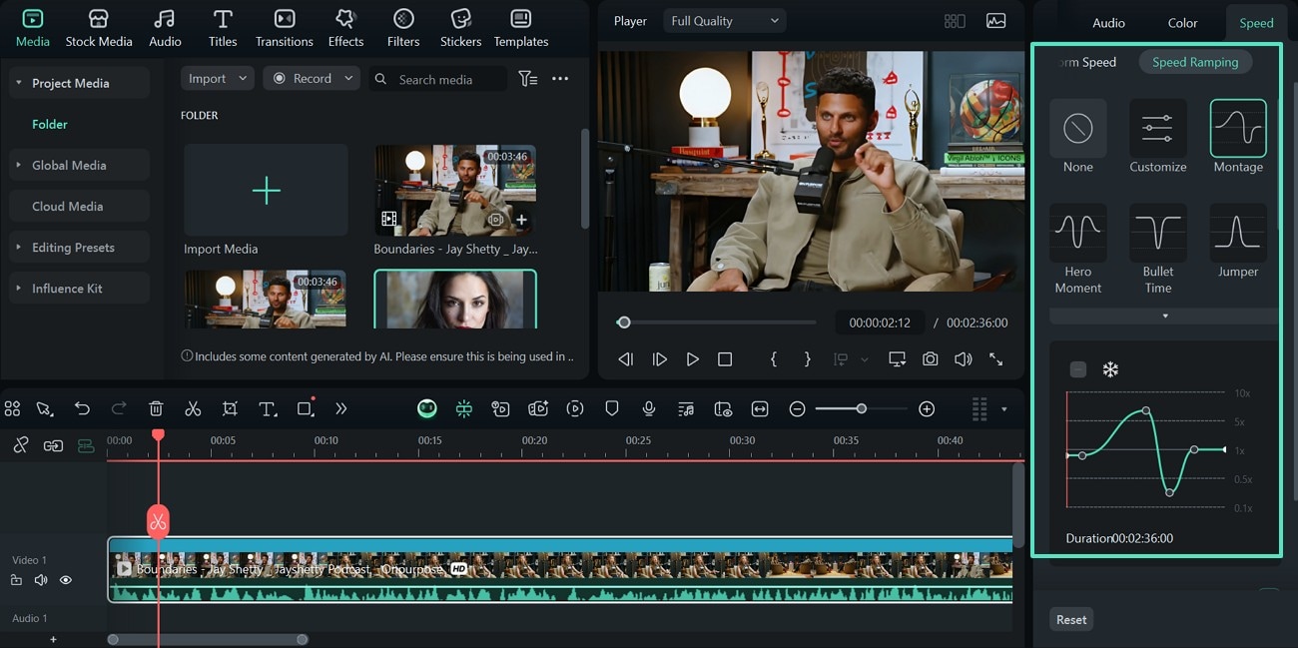Screen dimensions: 1298x648
Task: Switch to the Color tab
Action: pos(1182,23)
